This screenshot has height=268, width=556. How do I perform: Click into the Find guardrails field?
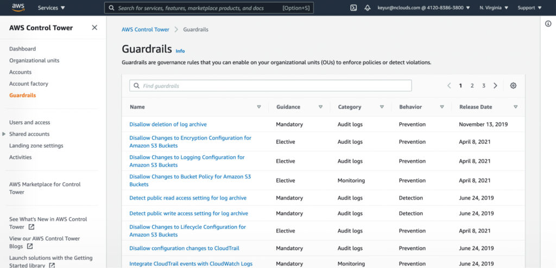270,86
